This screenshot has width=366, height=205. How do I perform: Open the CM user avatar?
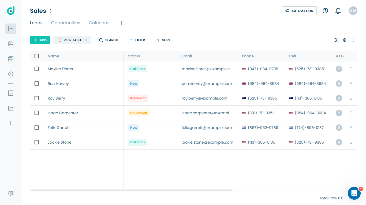pos(353,11)
